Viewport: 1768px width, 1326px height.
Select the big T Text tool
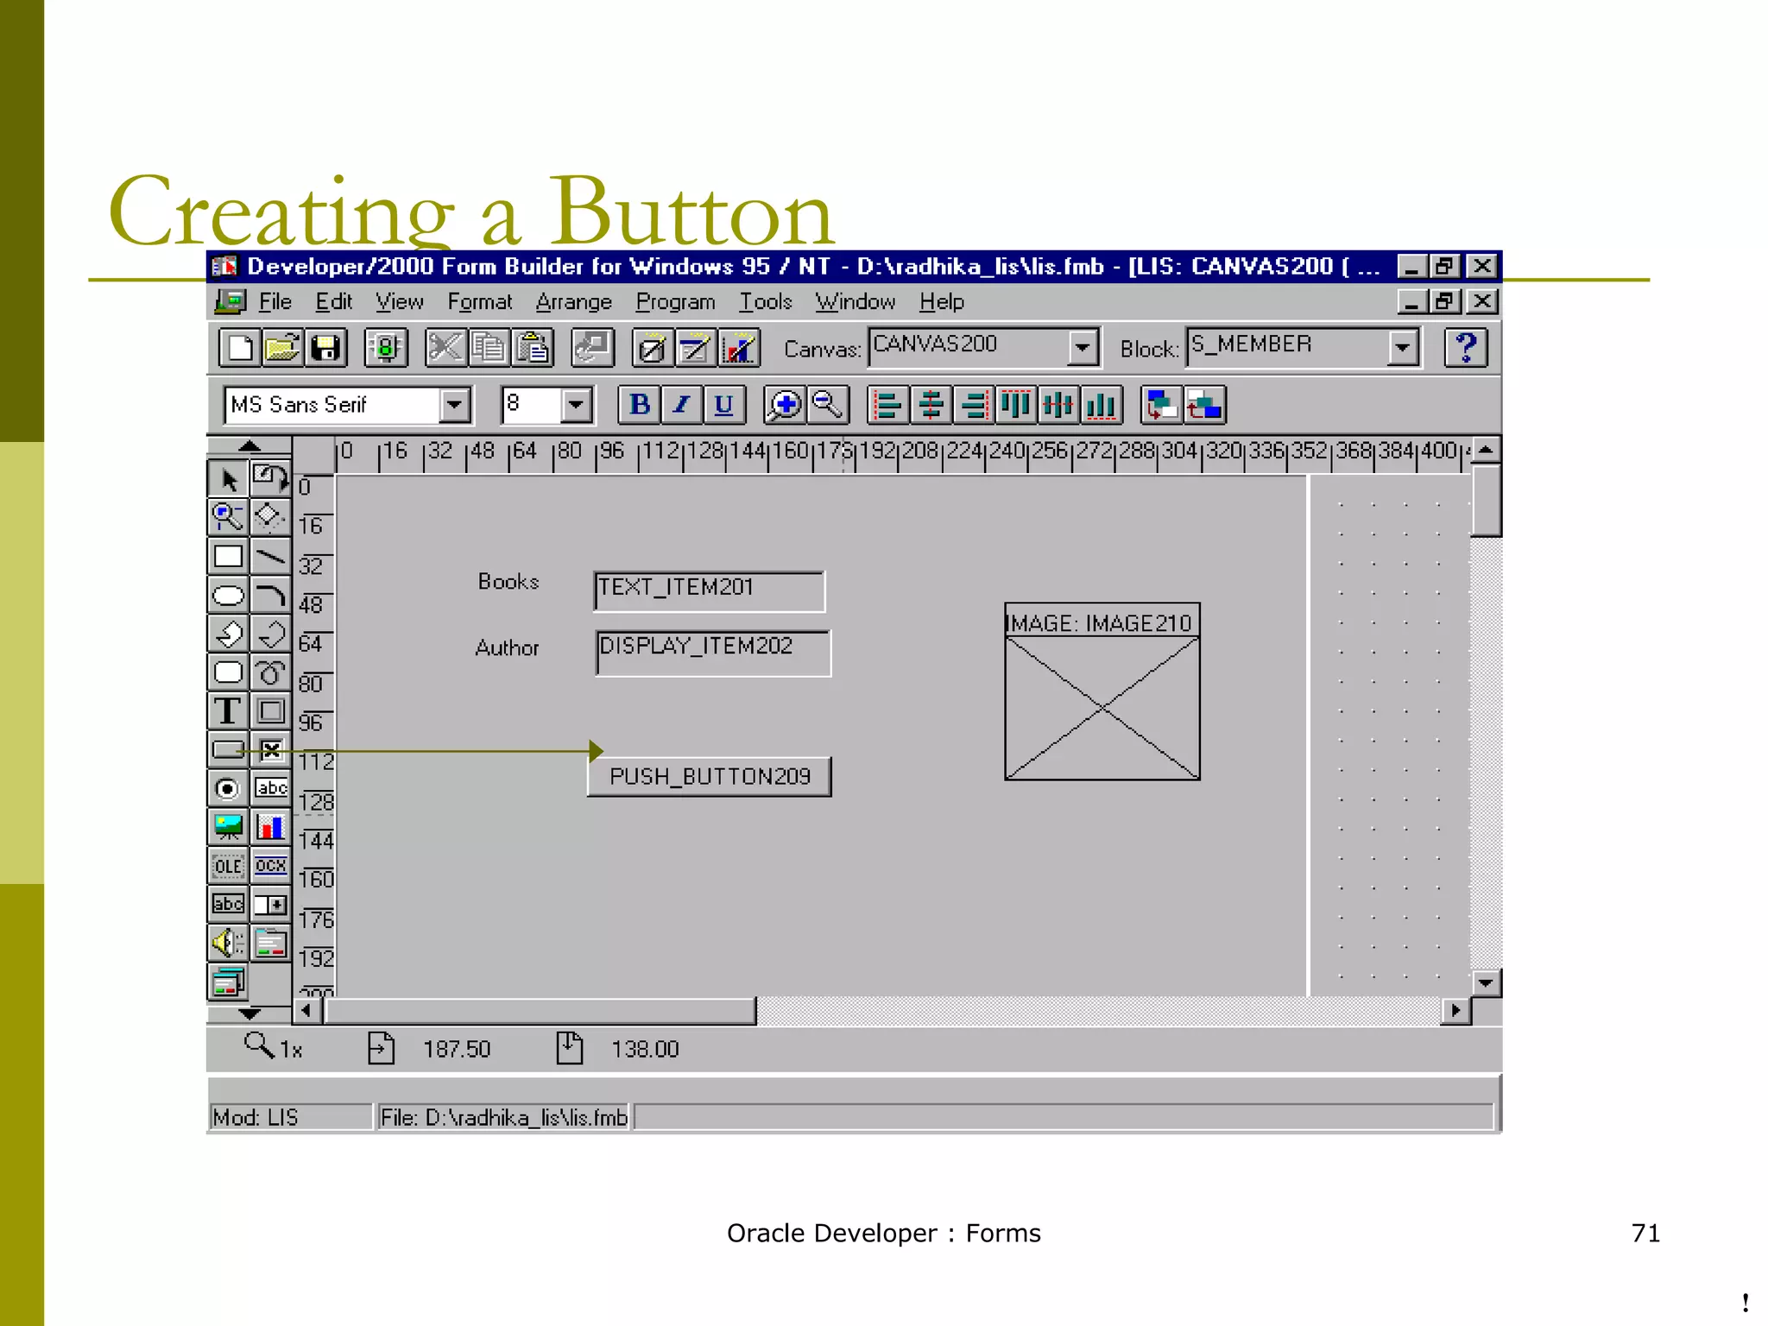pos(228,711)
